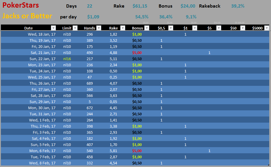
Task: Open the Bonus column filter dropdown
Action: (x=147, y=28)
